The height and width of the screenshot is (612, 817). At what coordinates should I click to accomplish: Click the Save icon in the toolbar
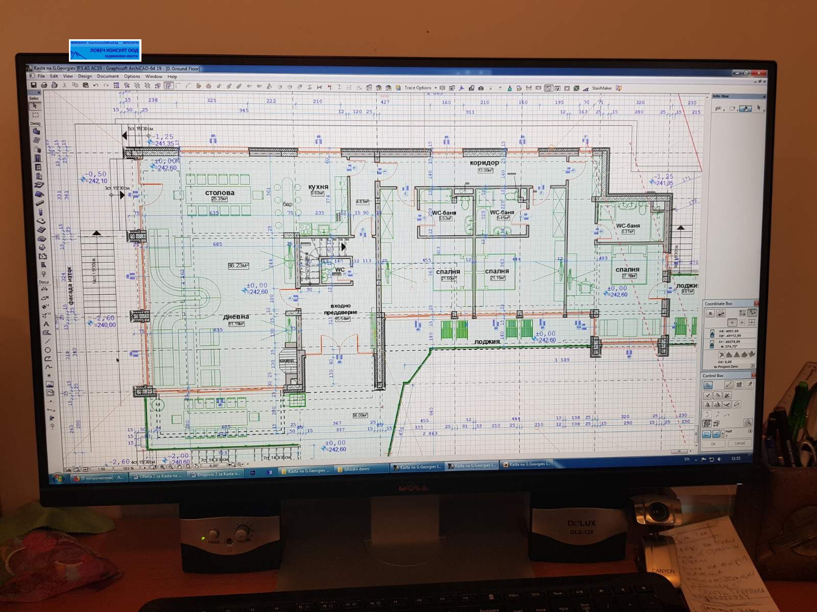[34, 85]
